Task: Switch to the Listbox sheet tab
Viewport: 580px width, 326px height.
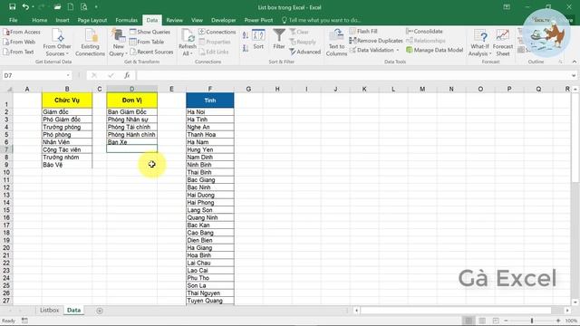Action: pyautogui.click(x=49, y=310)
